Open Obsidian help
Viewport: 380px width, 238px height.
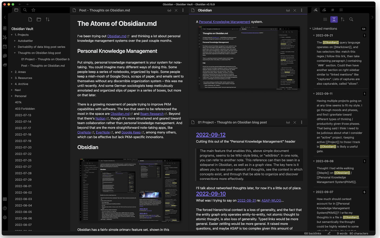pos(5,208)
